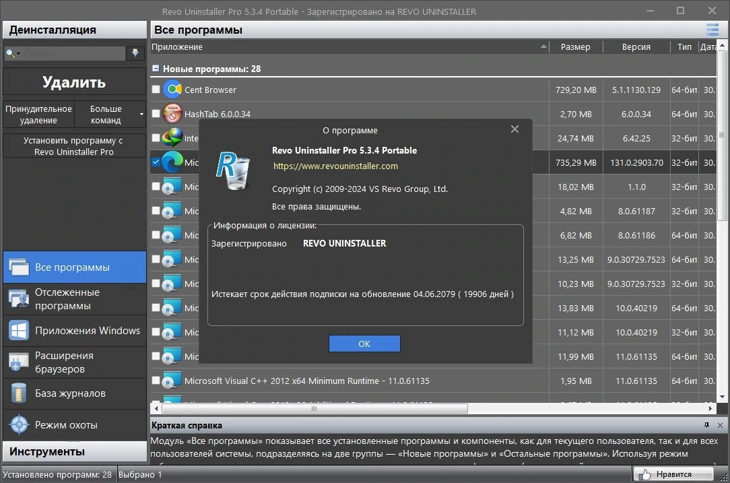Image resolution: width=730 pixels, height=483 pixels.
Task: Check the Cent Browser checkbox
Action: tap(156, 90)
